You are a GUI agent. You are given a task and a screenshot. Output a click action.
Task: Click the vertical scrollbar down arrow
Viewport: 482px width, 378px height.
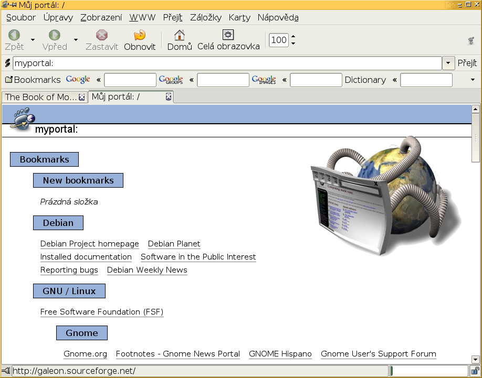476,359
